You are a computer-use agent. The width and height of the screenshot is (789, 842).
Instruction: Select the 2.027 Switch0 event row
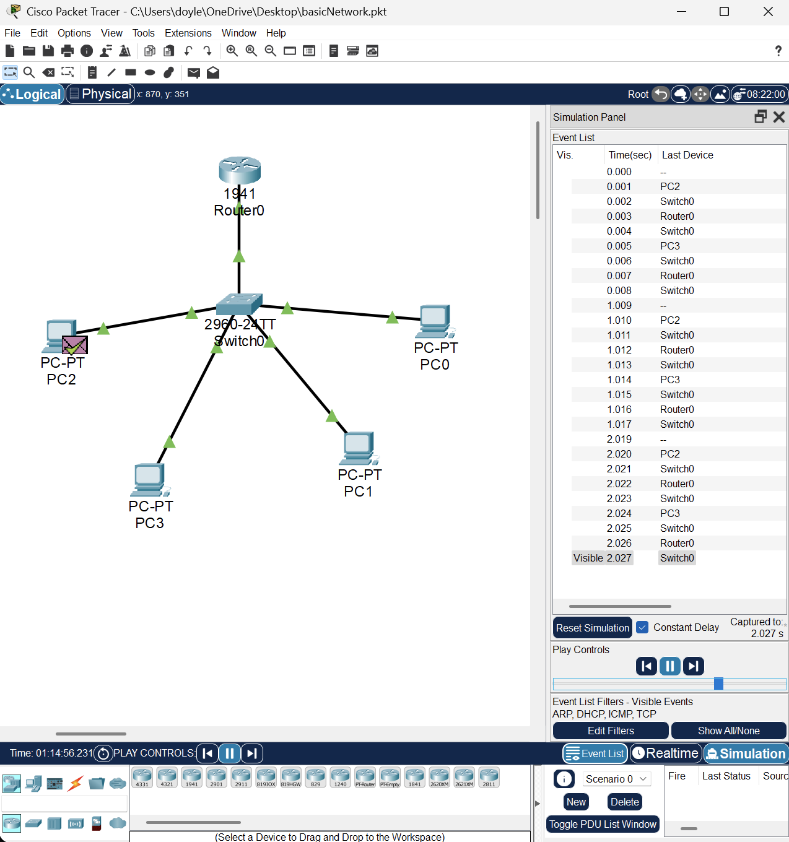click(634, 558)
